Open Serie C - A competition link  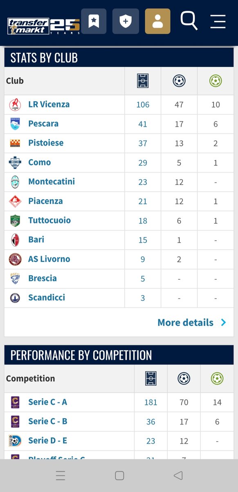click(47, 402)
